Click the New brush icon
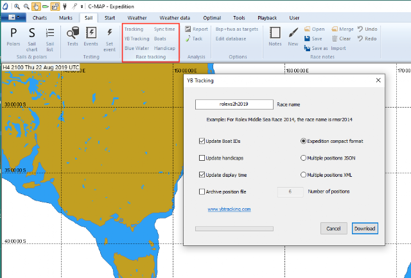 pyautogui.click(x=293, y=33)
